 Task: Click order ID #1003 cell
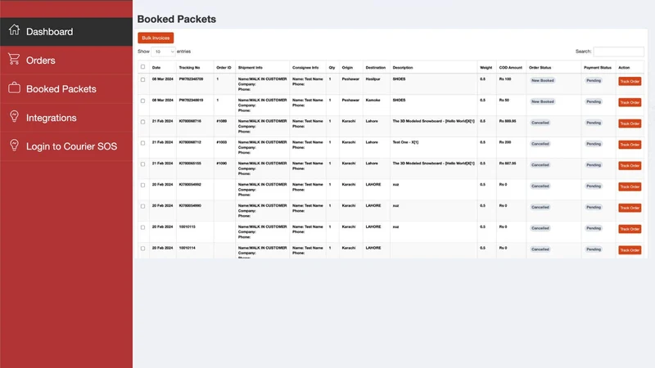click(221, 142)
